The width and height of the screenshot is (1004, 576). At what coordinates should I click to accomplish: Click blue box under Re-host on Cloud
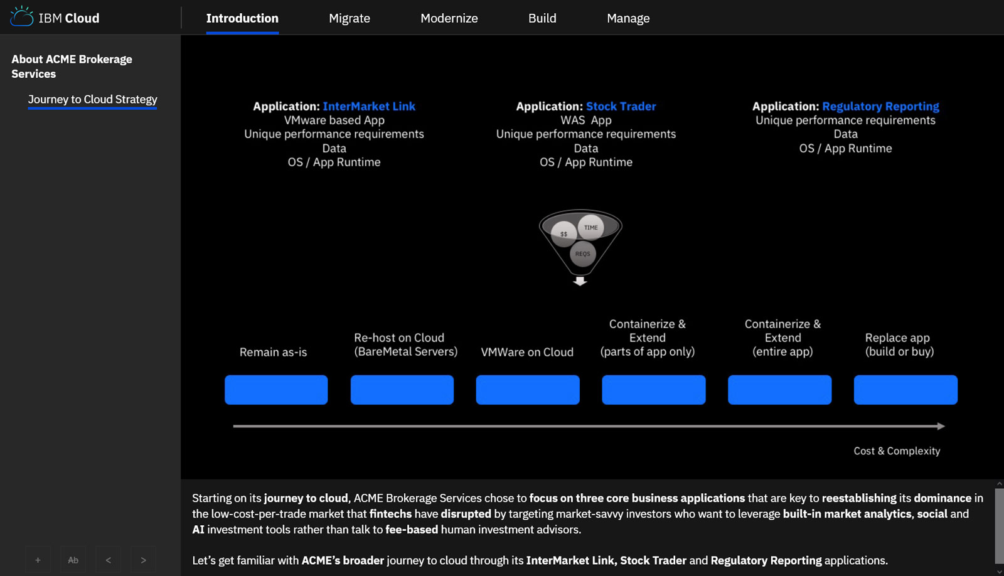pos(402,390)
